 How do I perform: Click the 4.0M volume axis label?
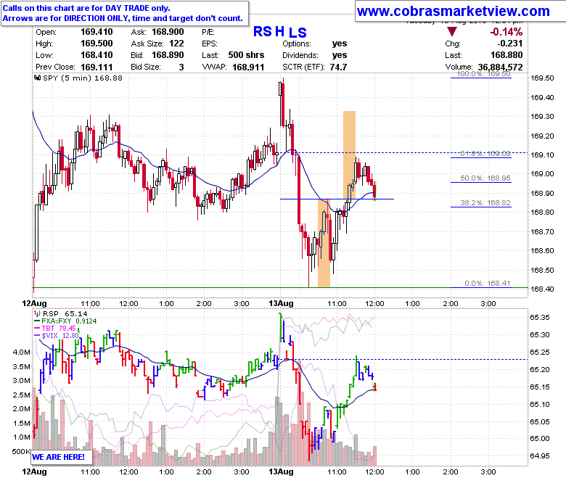(x=22, y=352)
